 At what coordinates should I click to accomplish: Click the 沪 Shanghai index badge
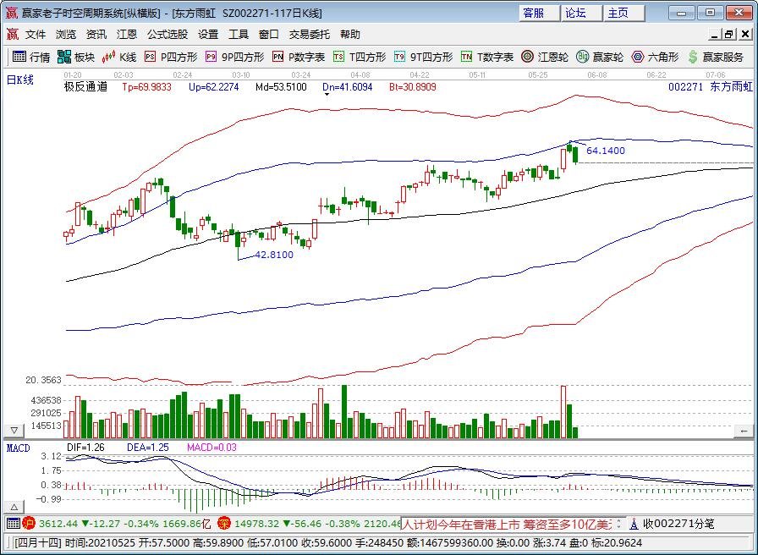29,523
